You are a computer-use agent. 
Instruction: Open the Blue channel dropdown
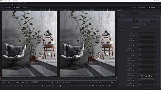coord(147,38)
